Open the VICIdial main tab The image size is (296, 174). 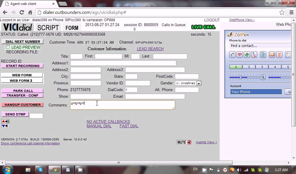(x=18, y=27)
